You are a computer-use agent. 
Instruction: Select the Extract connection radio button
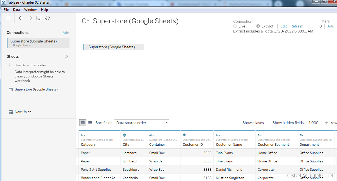pyautogui.click(x=258, y=26)
